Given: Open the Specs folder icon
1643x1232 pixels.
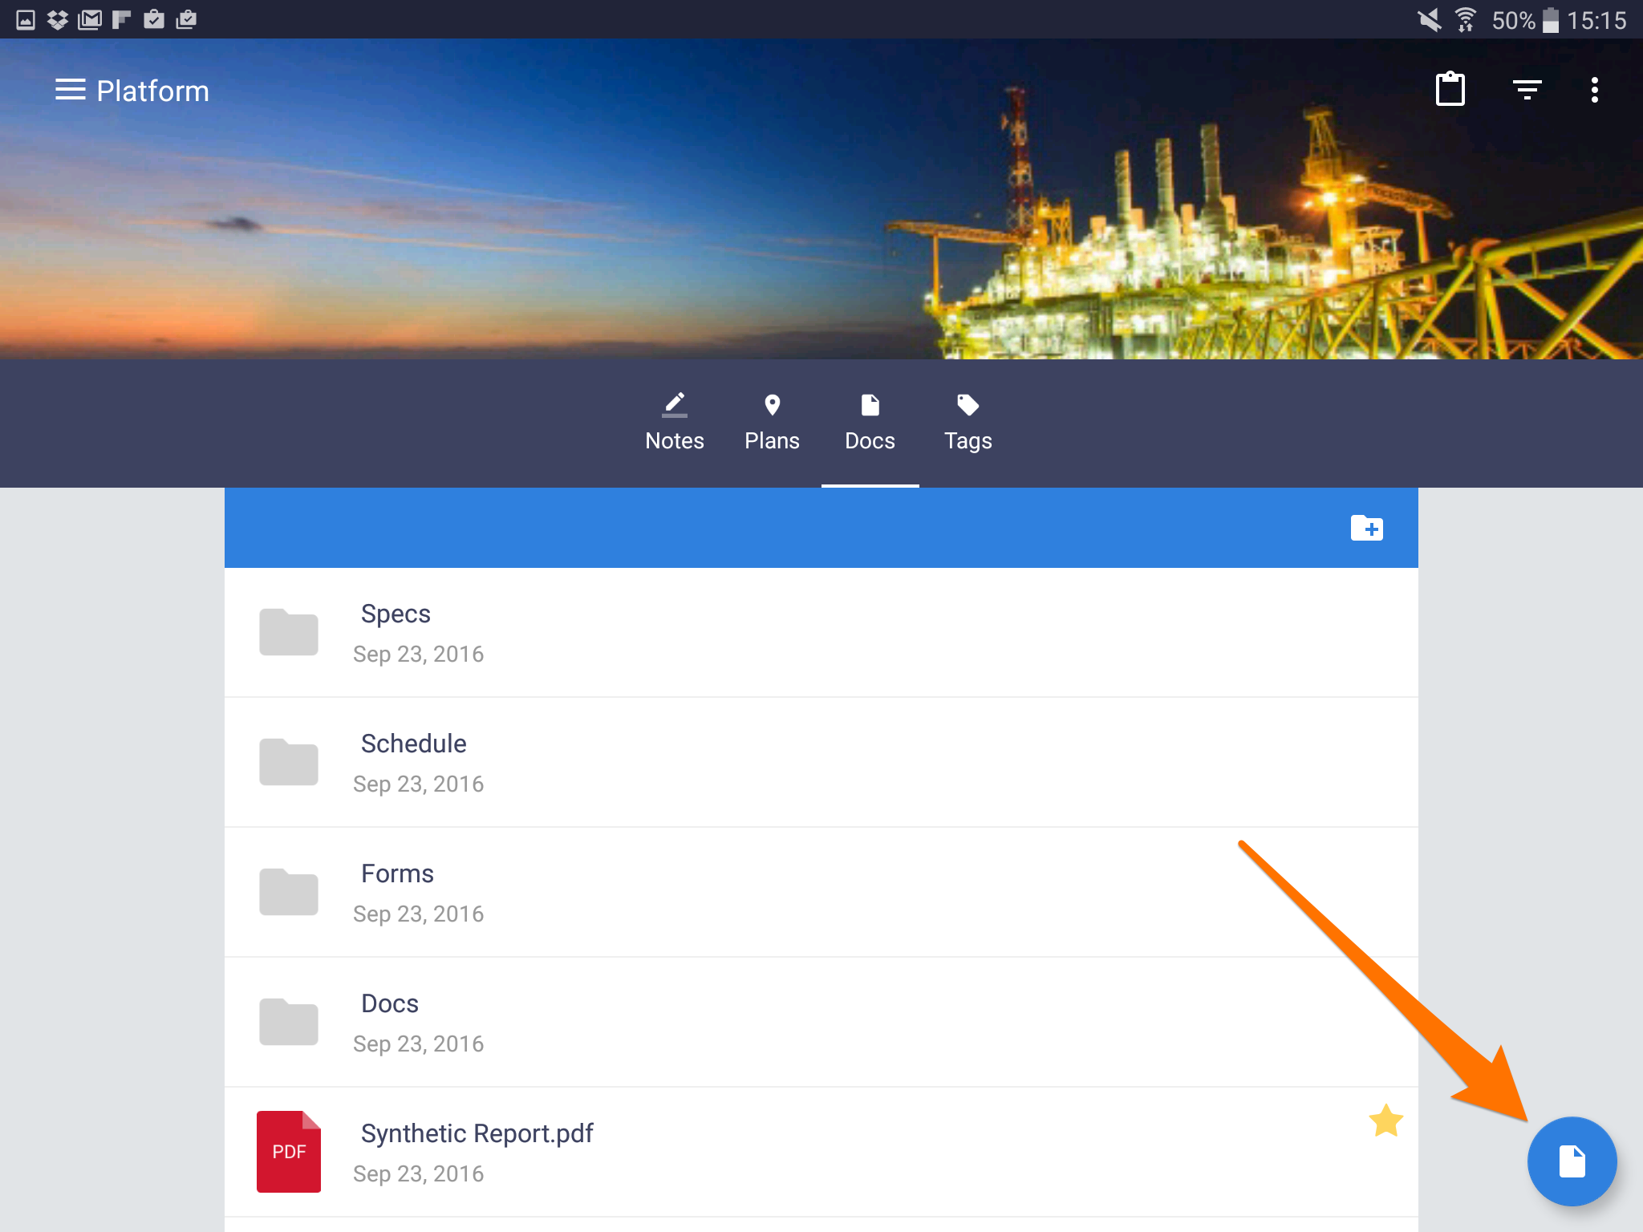Looking at the screenshot, I should 289,632.
